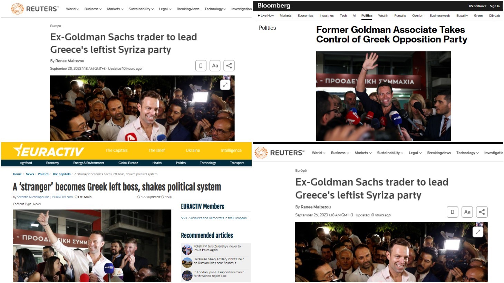Click the bookmark icon in top-left Reuters article

(x=201, y=66)
